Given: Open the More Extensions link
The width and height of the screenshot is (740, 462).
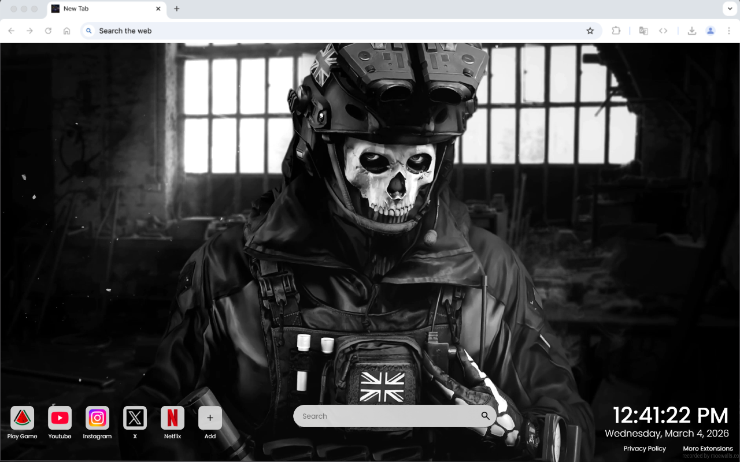Looking at the screenshot, I should coord(708,449).
